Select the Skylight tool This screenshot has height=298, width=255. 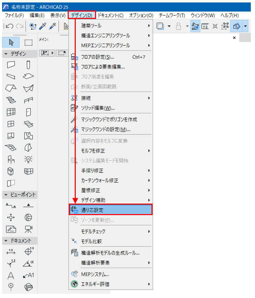28,124
